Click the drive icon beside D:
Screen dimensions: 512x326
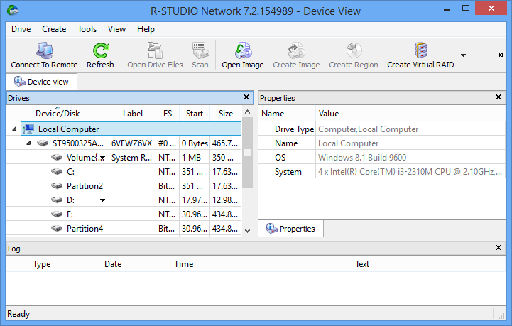pyautogui.click(x=57, y=200)
